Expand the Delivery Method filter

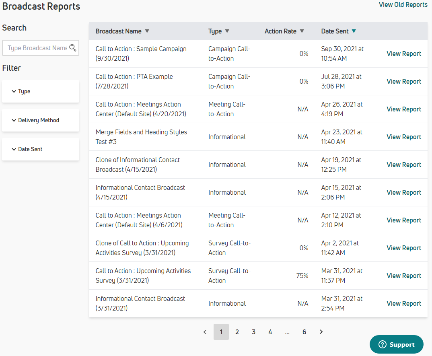(x=40, y=120)
